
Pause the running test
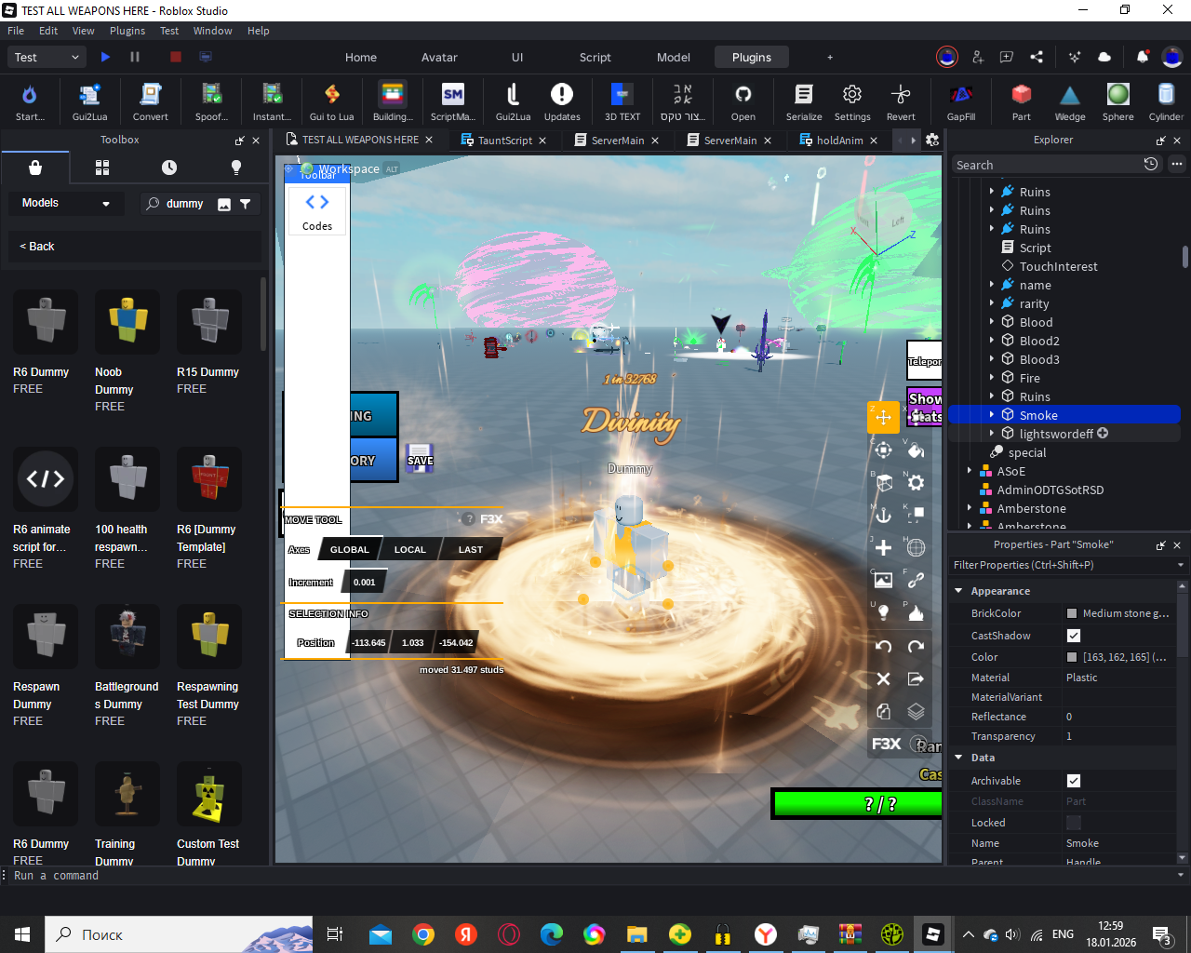(135, 57)
